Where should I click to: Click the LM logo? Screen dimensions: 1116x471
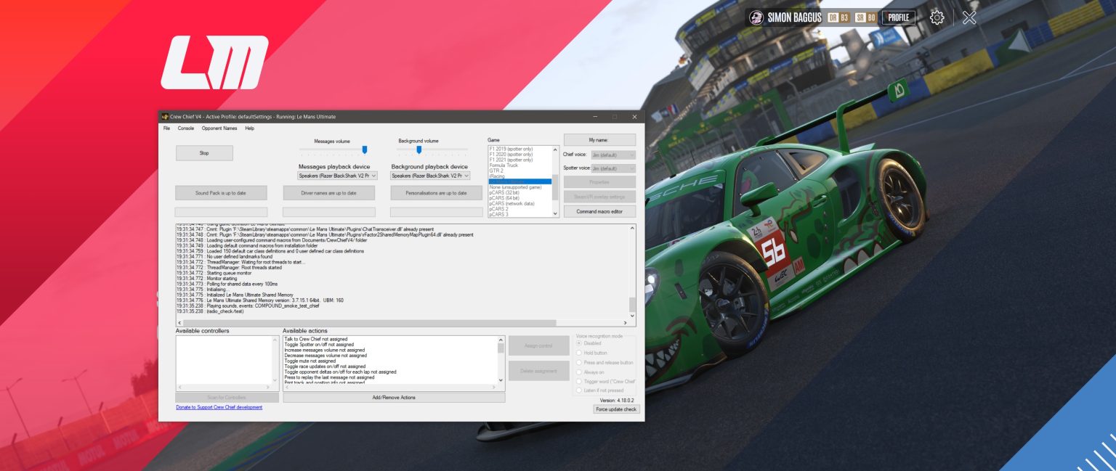pyautogui.click(x=214, y=62)
